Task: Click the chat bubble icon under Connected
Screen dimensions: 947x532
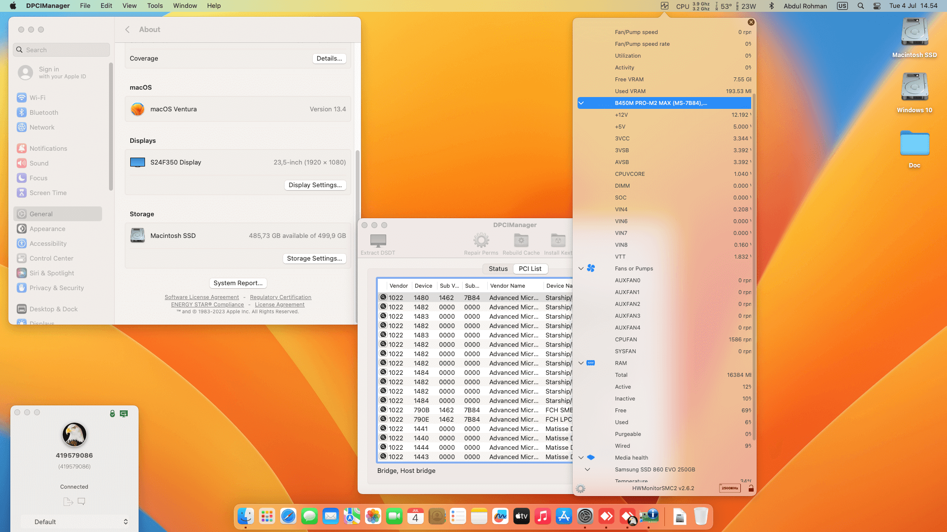Action: pos(81,501)
